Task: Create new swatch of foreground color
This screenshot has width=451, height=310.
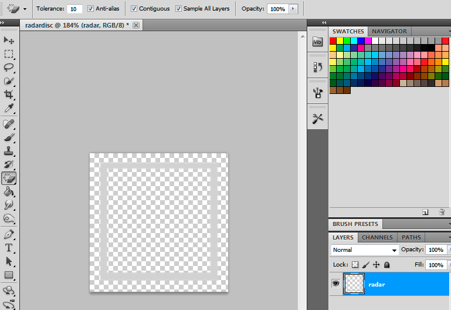Action: [x=425, y=212]
